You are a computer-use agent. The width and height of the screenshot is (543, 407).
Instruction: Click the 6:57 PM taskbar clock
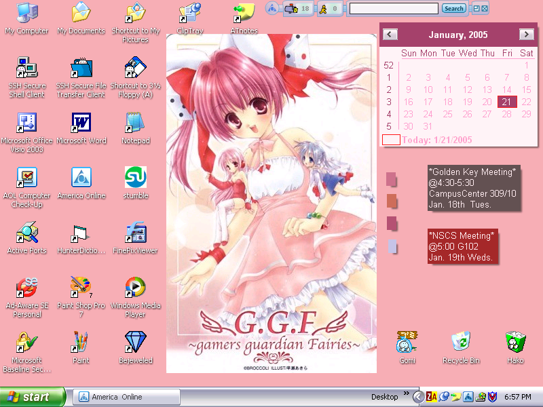click(x=518, y=397)
